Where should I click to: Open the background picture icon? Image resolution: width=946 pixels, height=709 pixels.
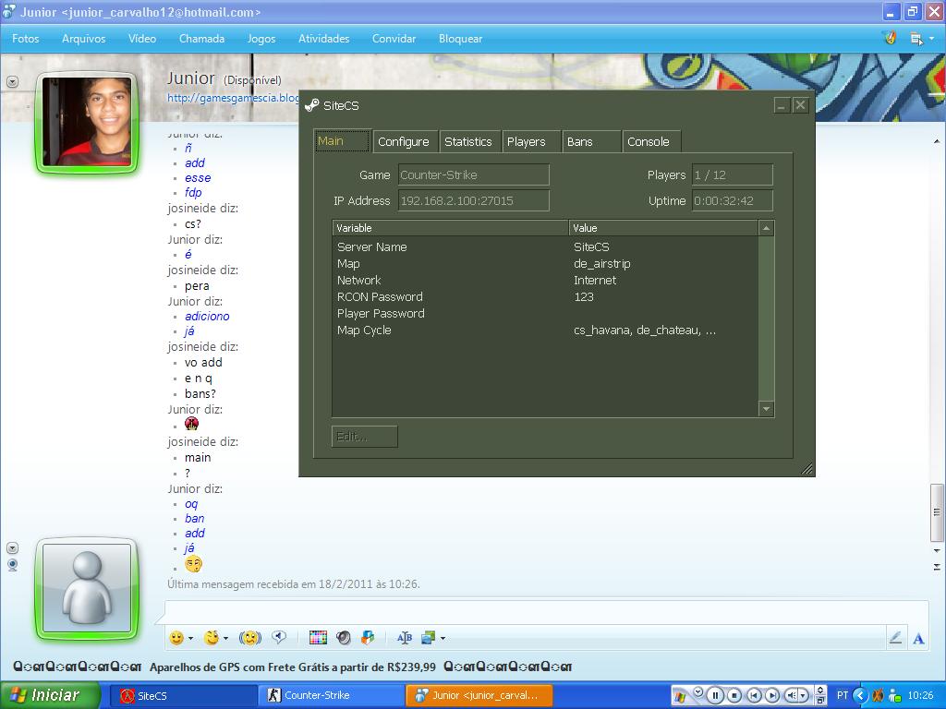pos(429,638)
